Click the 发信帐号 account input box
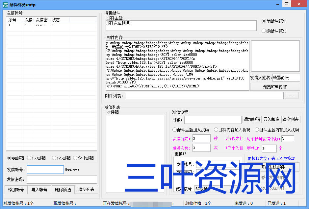 point(45,169)
